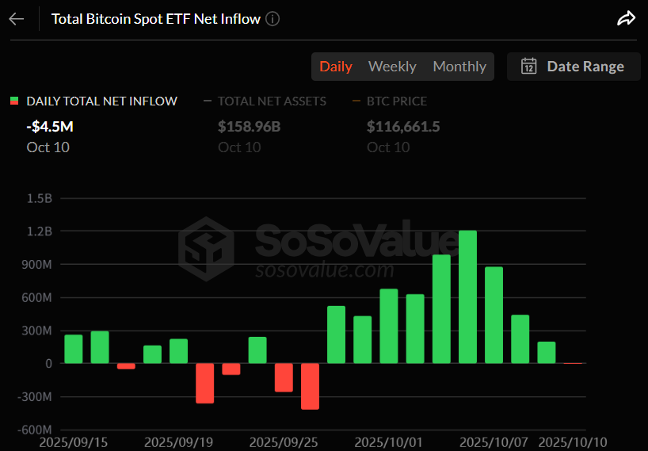Open the Date Range picker
648x451 pixels.
pyautogui.click(x=573, y=67)
